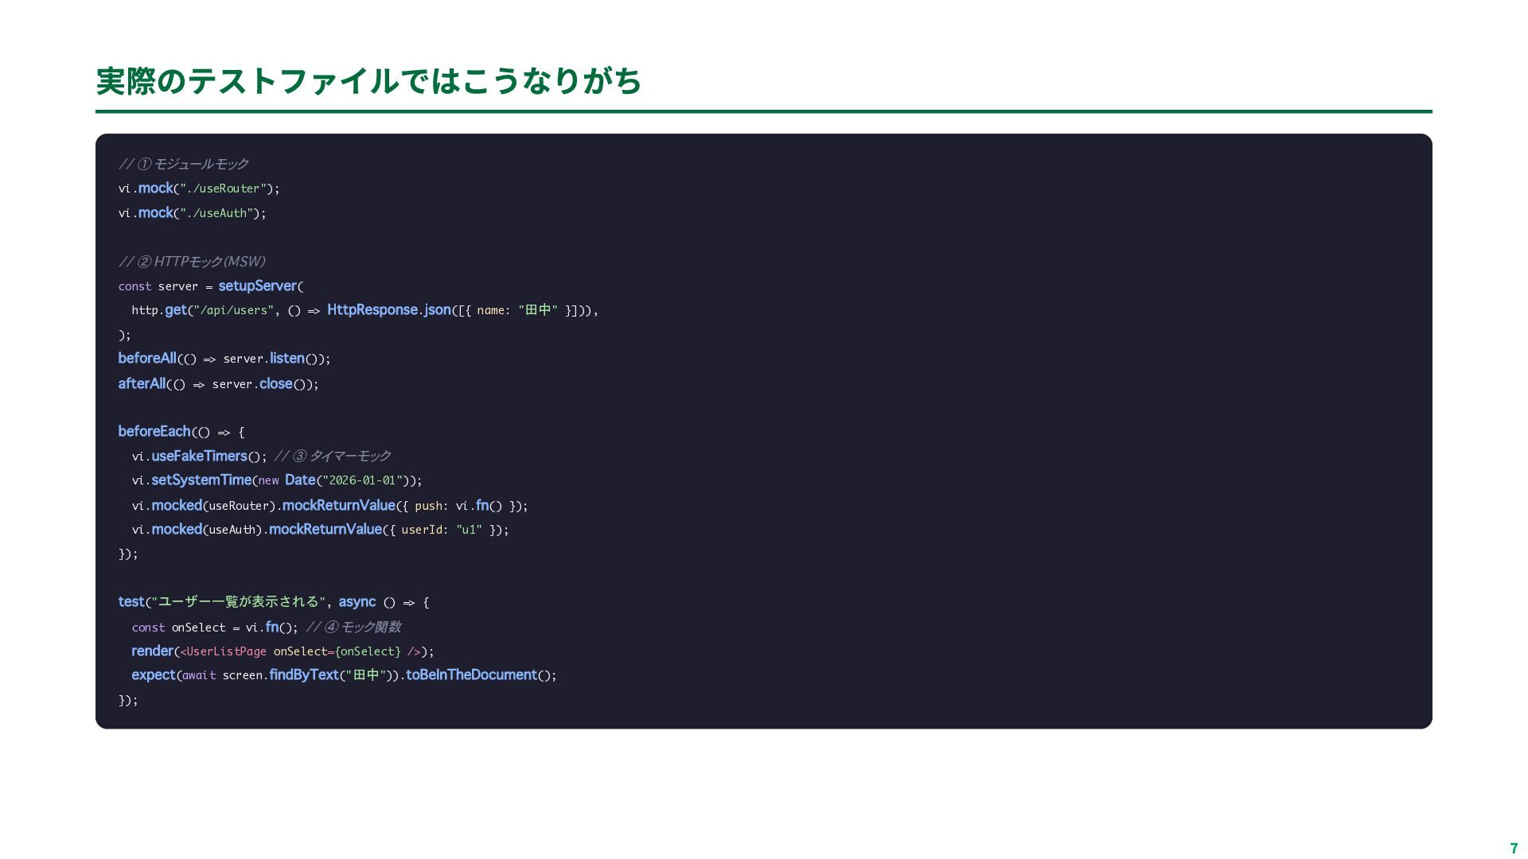
Task: Click the "./useRouter" string in vi.mock
Action: (x=223, y=189)
